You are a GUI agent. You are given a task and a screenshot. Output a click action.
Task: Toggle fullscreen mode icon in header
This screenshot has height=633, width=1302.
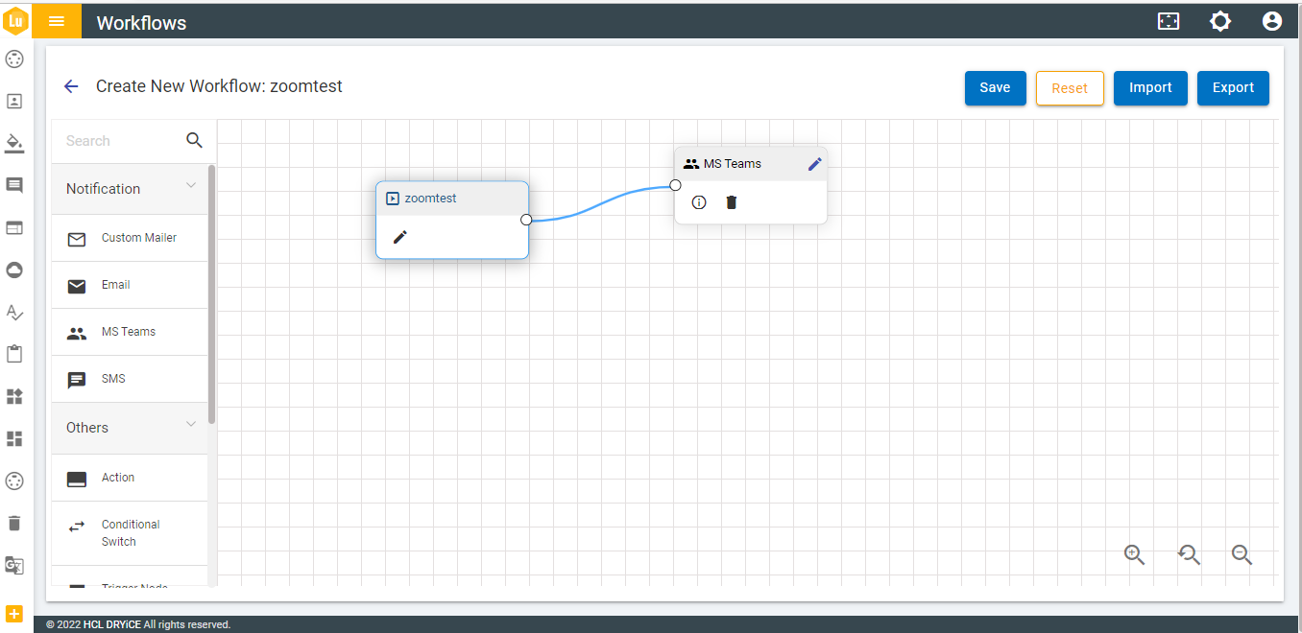click(x=1169, y=21)
